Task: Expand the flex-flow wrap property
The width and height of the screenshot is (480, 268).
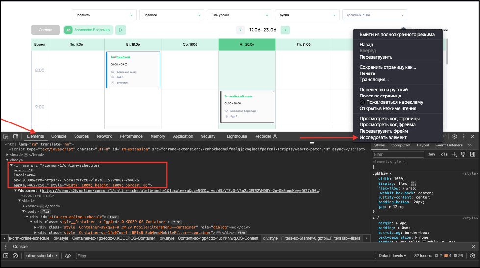Action: coord(403,188)
